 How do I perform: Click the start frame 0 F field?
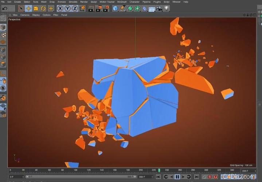coord(16,177)
